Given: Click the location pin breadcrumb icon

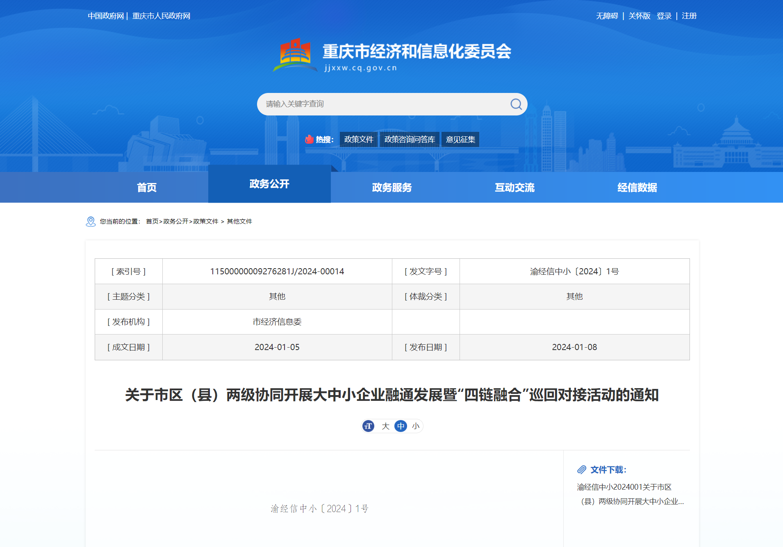Looking at the screenshot, I should point(91,222).
